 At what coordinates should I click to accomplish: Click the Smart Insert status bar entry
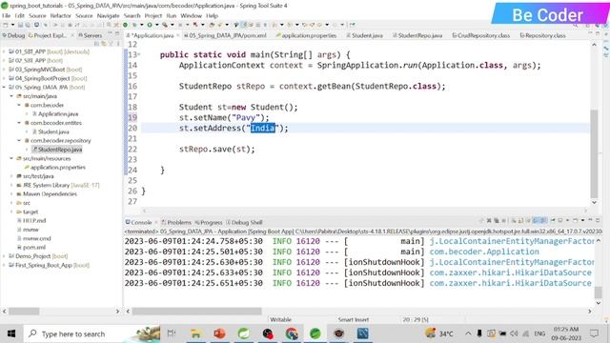(x=354, y=320)
